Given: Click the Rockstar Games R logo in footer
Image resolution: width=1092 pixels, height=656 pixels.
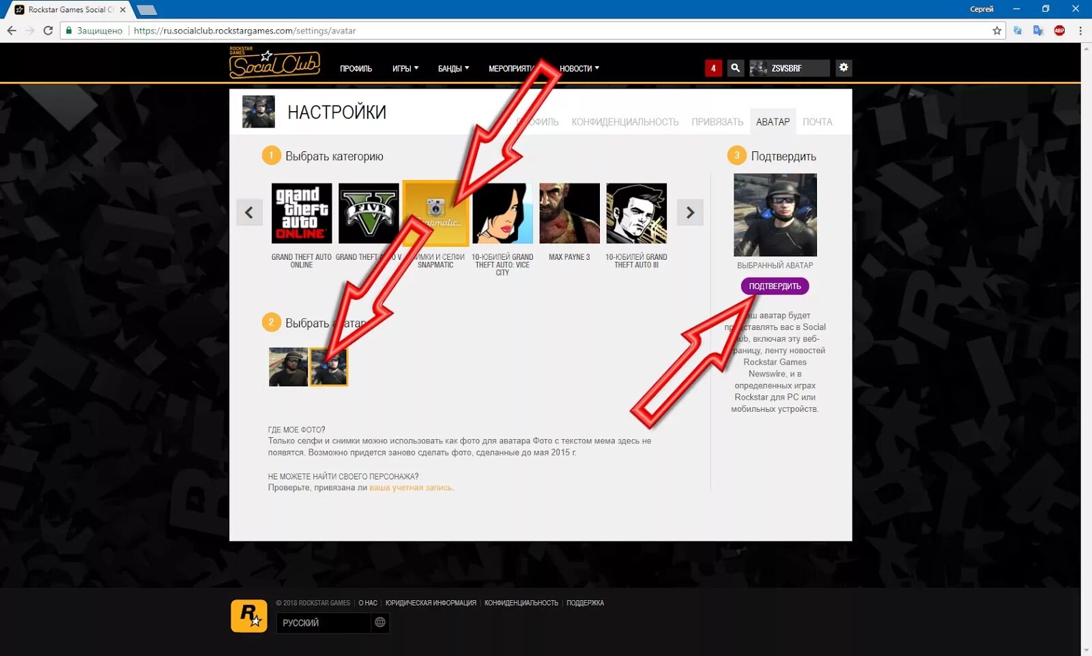Looking at the screenshot, I should click(x=249, y=615).
